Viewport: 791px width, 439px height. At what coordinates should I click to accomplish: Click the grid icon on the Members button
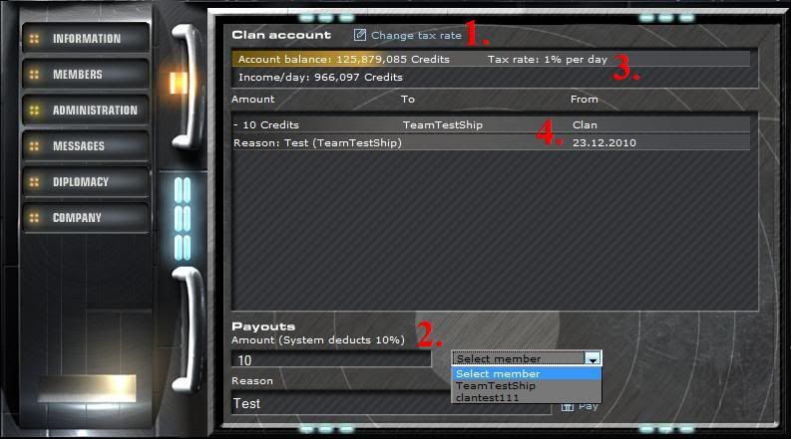coord(34,75)
